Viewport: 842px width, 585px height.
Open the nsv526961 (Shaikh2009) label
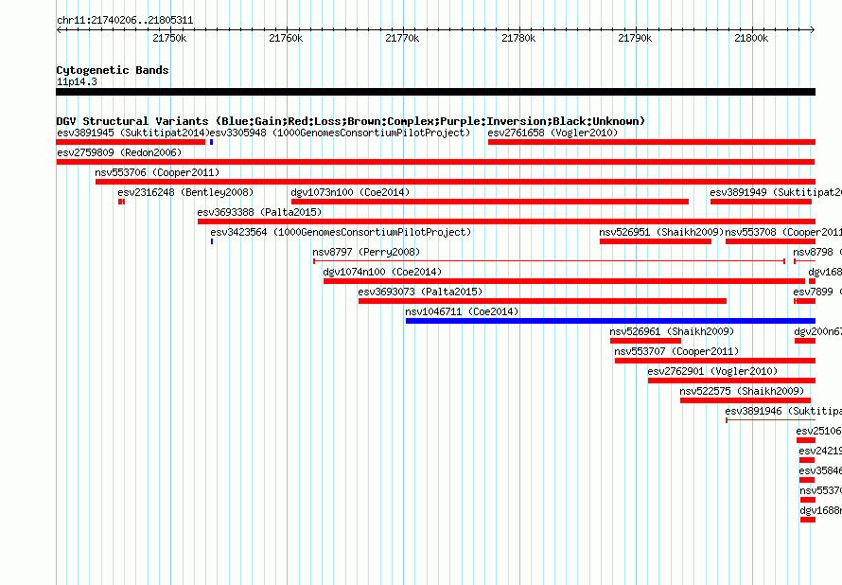coord(672,331)
